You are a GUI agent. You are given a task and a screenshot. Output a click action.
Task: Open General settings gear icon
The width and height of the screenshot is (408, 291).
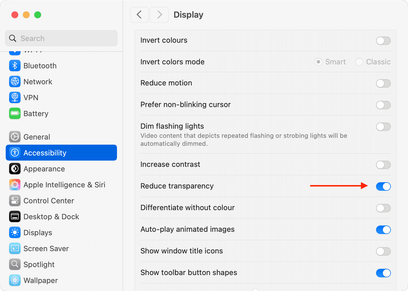tap(15, 137)
